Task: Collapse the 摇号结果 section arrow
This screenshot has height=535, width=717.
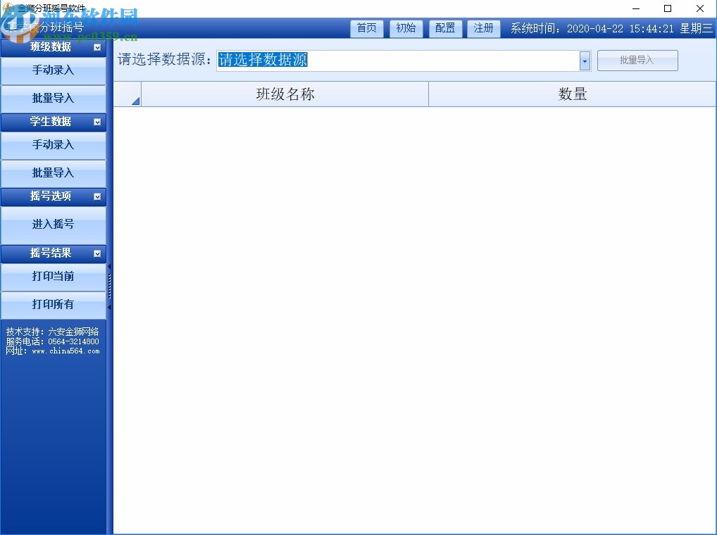Action: (97, 253)
